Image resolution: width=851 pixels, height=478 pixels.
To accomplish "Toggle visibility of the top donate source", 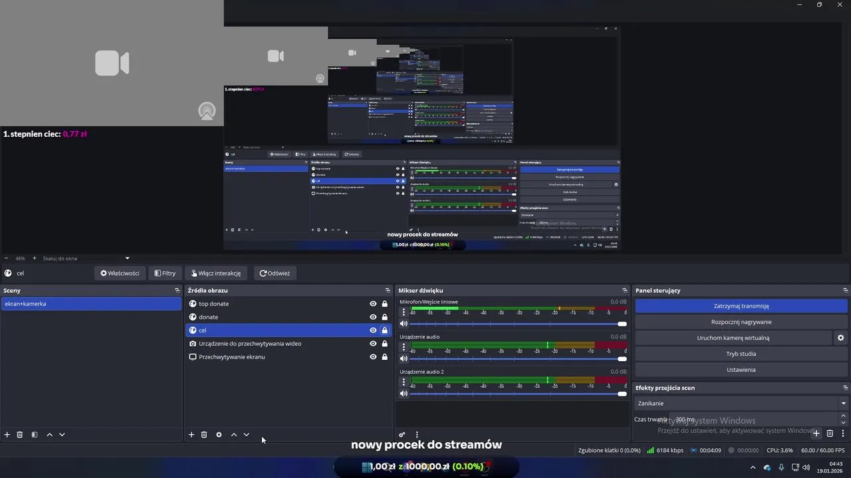I will pyautogui.click(x=373, y=304).
